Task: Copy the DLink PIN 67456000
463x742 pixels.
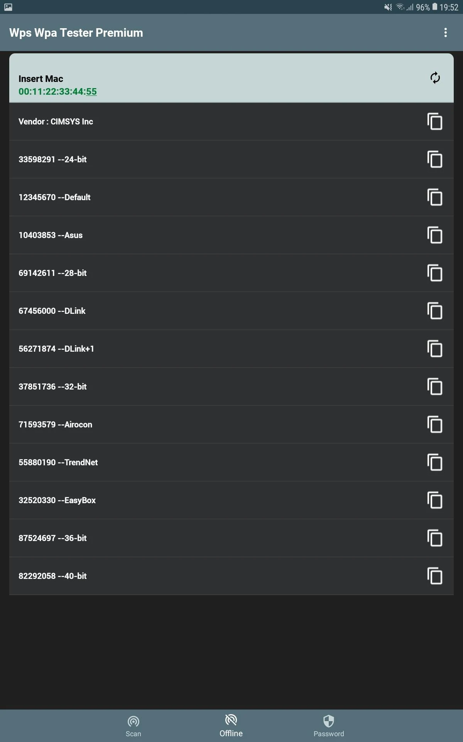Action: (x=435, y=311)
